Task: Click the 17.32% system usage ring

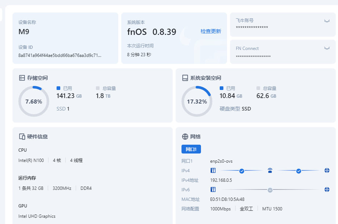Action: point(197,101)
